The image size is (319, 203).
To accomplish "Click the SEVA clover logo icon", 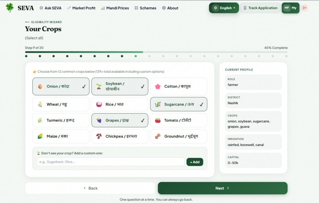I will (9, 8).
